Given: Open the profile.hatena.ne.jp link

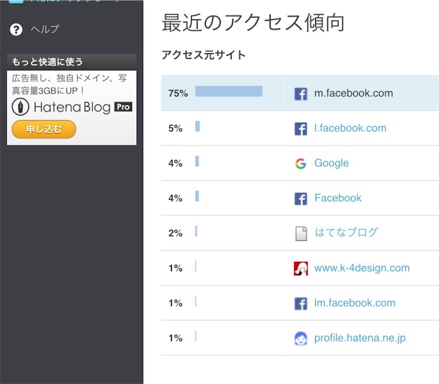Looking at the screenshot, I should pos(360,338).
